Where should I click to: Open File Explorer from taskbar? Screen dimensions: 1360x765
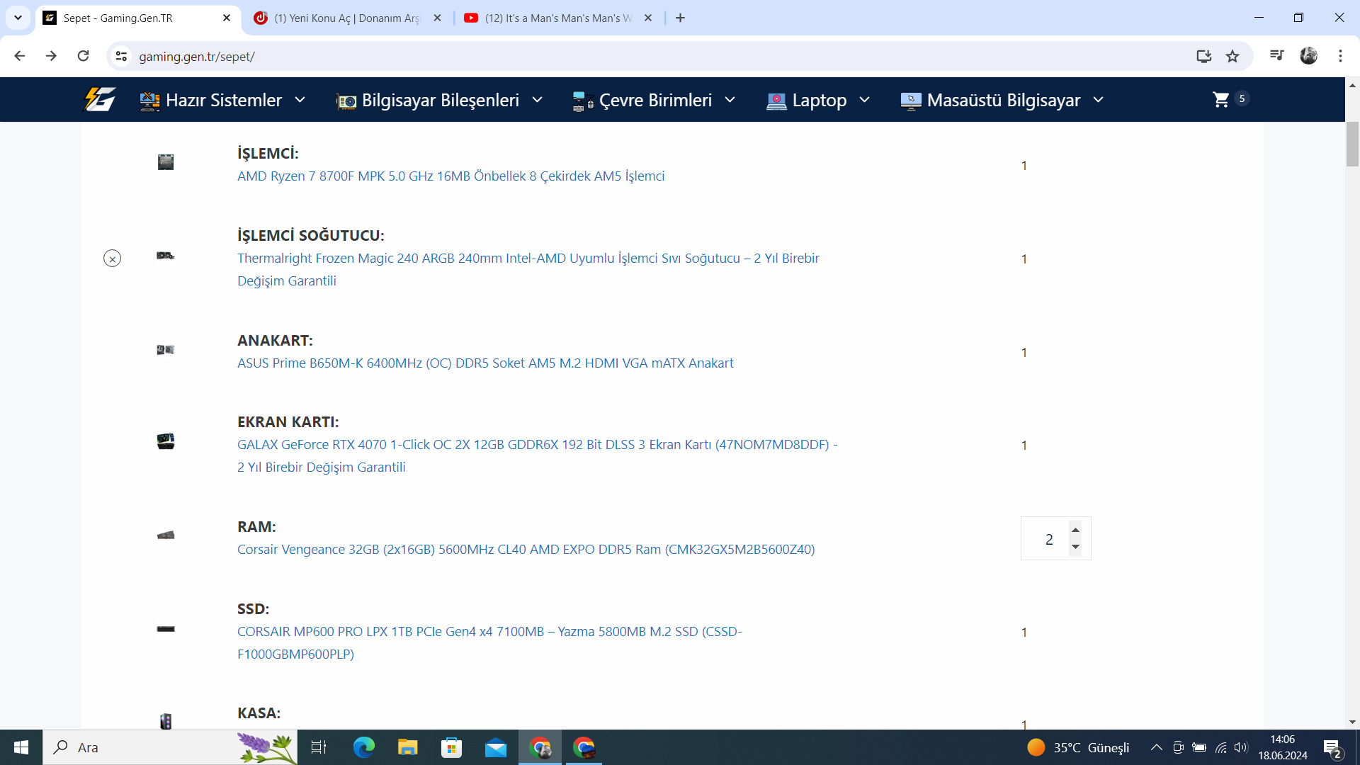407,747
